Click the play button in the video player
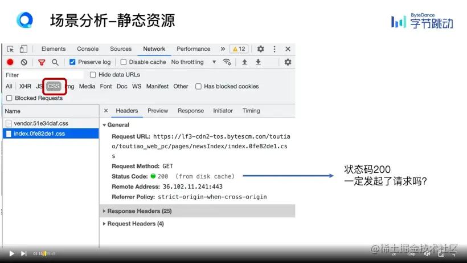Viewport: 467px width, 263px height. point(11,253)
